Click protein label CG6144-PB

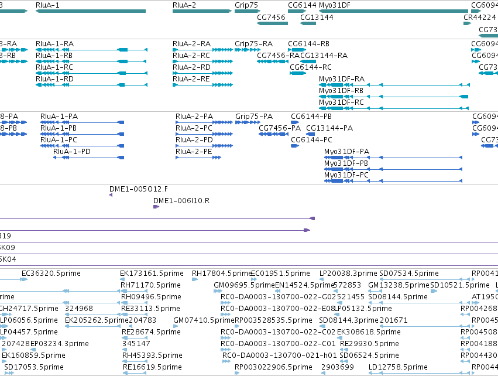311,117
